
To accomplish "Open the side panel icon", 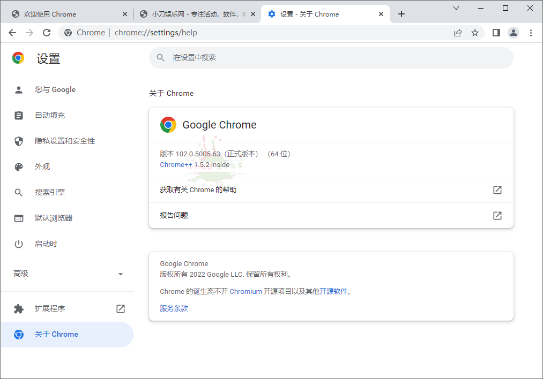I will pyautogui.click(x=496, y=32).
